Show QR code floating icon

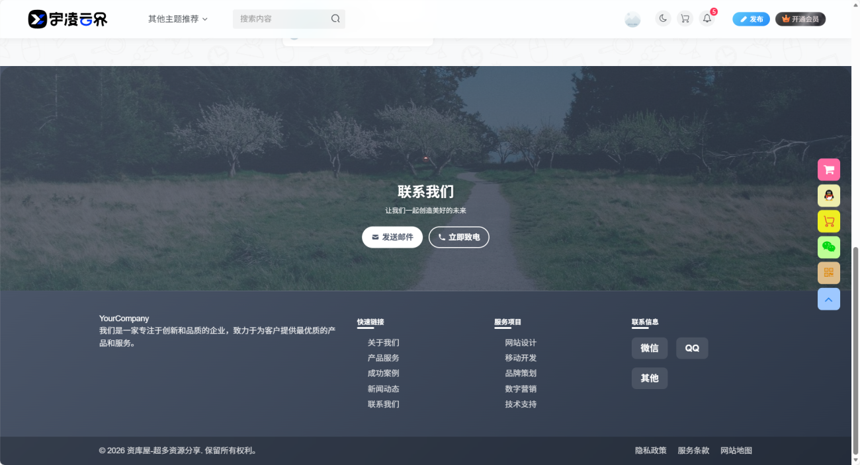click(829, 273)
